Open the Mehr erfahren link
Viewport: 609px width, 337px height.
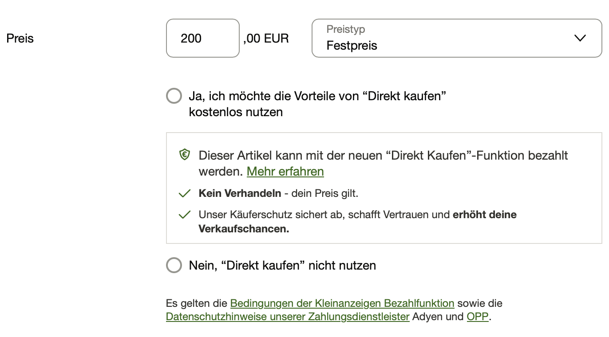[285, 172]
